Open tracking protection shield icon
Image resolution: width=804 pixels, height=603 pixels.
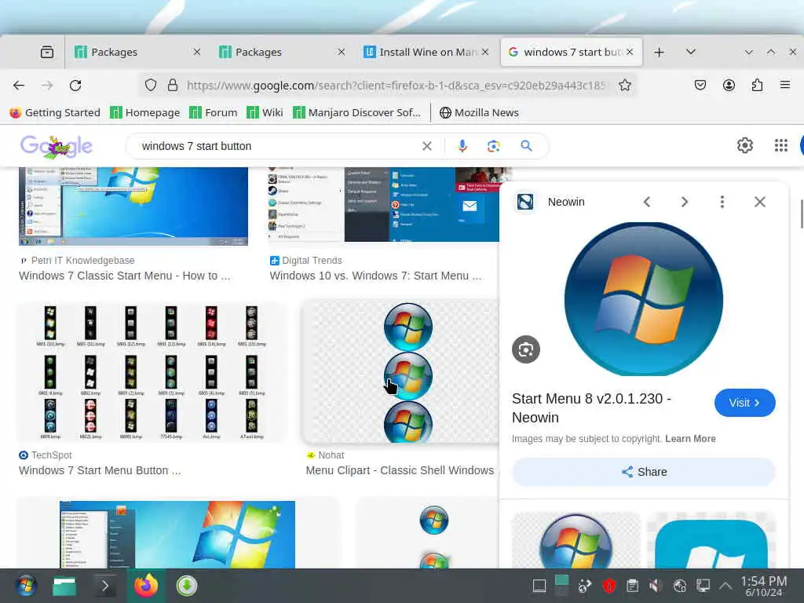(x=150, y=85)
